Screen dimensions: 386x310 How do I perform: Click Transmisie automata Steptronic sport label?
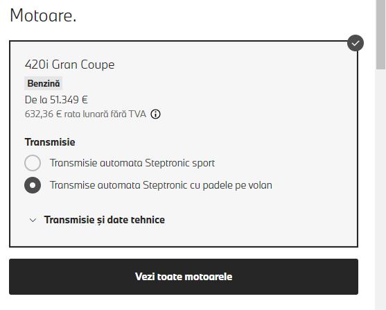click(132, 163)
